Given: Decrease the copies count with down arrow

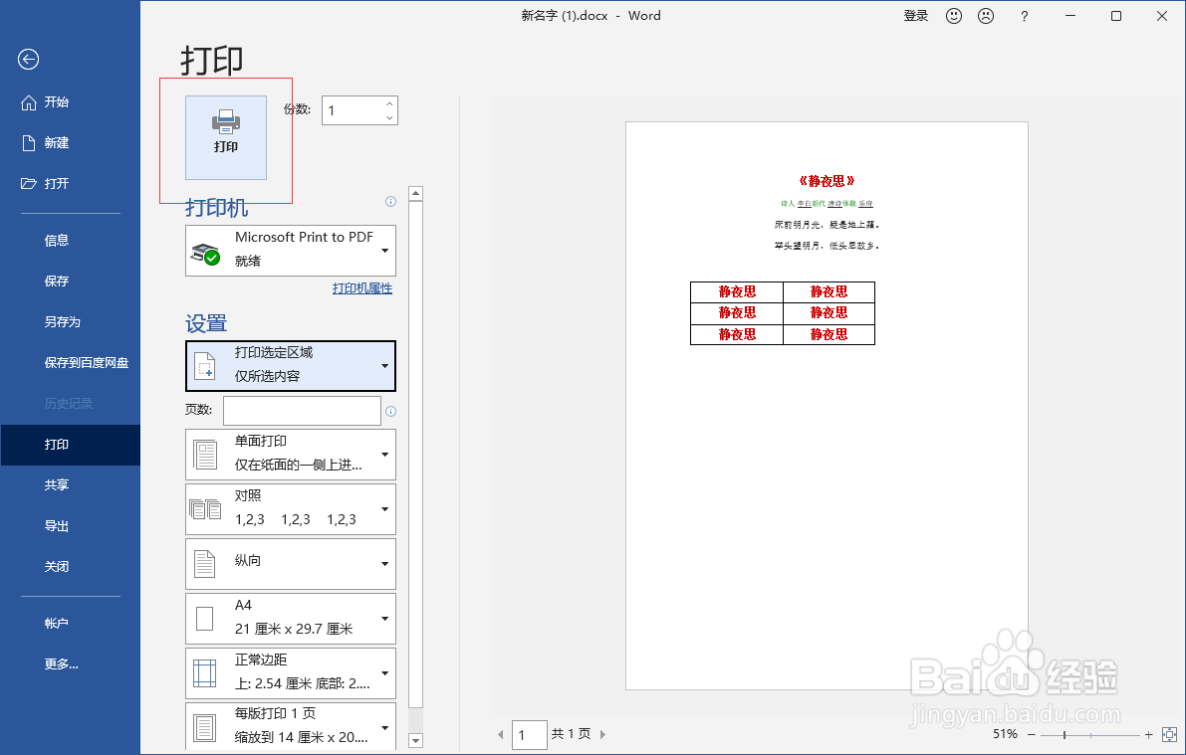Looking at the screenshot, I should [388, 118].
